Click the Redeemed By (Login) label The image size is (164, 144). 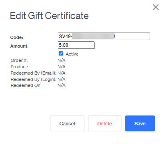pyautogui.click(x=34, y=79)
